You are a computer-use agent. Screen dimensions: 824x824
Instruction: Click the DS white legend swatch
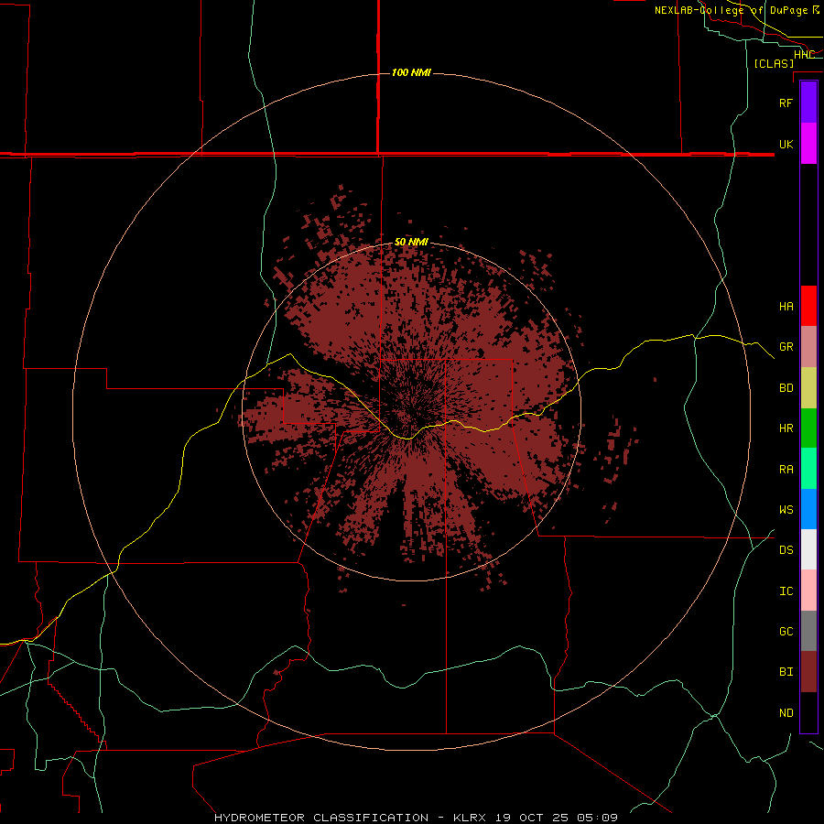point(808,549)
